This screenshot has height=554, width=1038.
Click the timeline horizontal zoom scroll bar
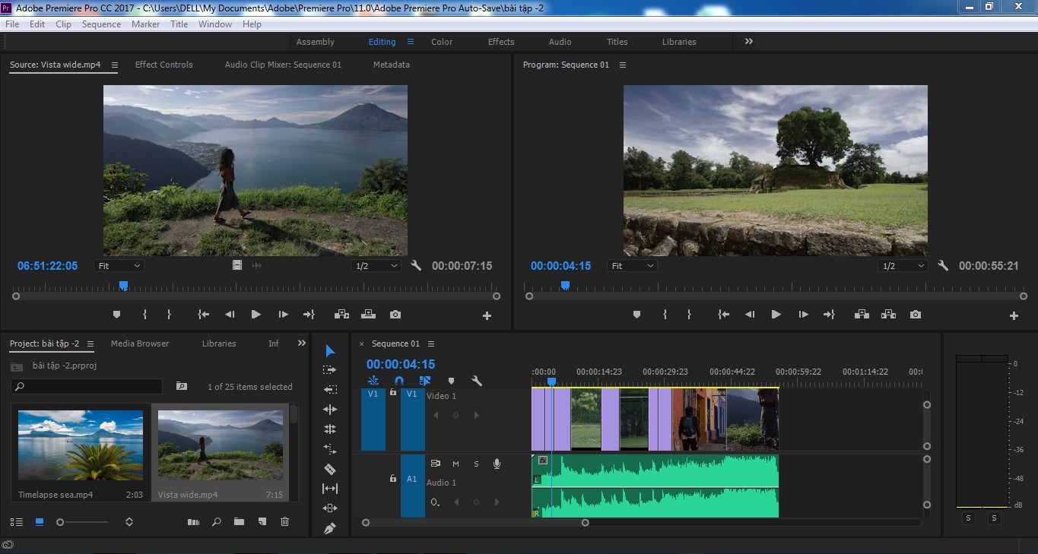[475, 523]
